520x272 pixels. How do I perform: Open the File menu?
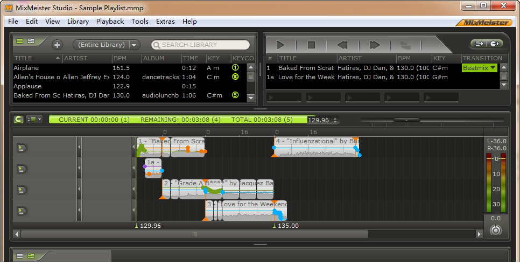[x=13, y=22]
